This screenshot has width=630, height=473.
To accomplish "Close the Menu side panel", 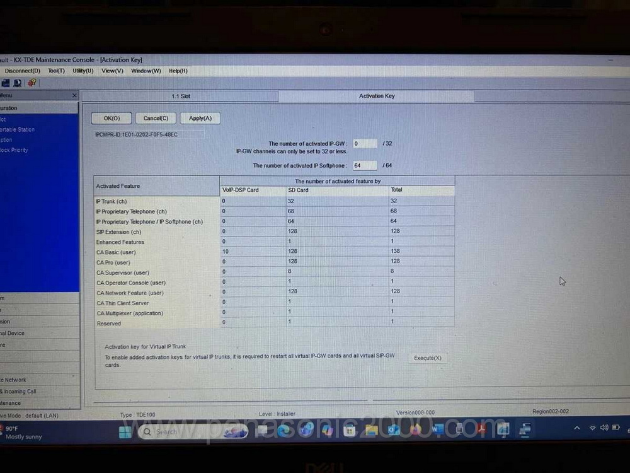I will tap(74, 96).
